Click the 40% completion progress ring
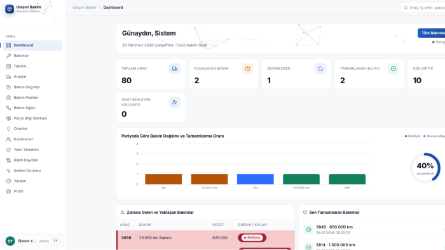This screenshot has height=250, width=445. 425,168
